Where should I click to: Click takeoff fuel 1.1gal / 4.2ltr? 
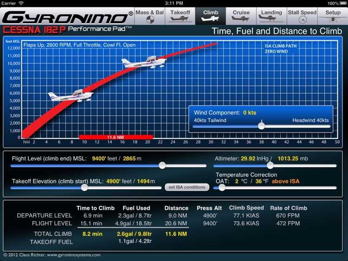tap(135, 241)
